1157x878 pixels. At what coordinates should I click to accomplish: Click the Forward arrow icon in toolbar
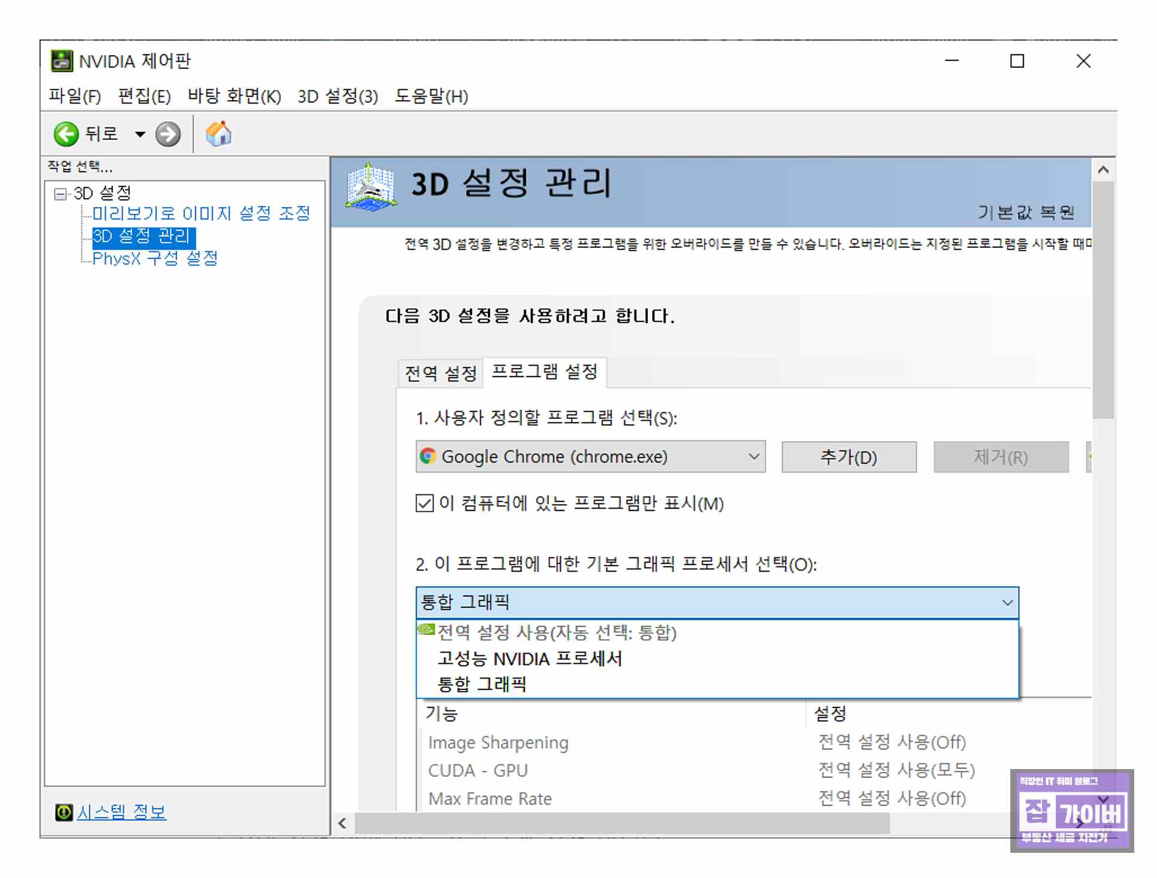tap(168, 134)
